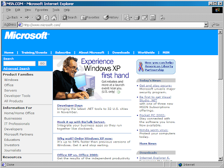Click the Microsoft logo

tap(27, 35)
